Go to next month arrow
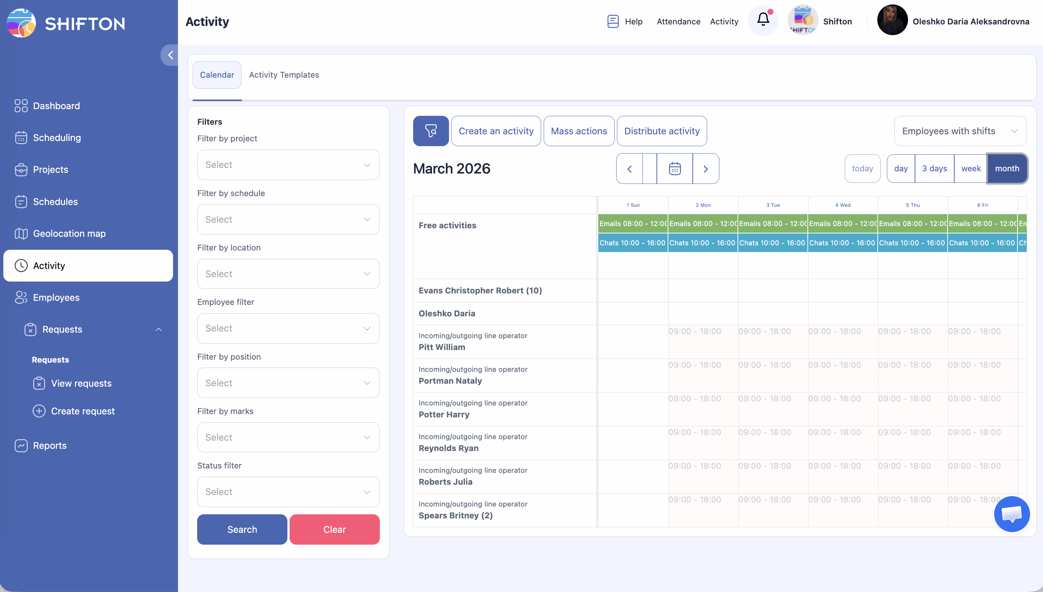 705,169
